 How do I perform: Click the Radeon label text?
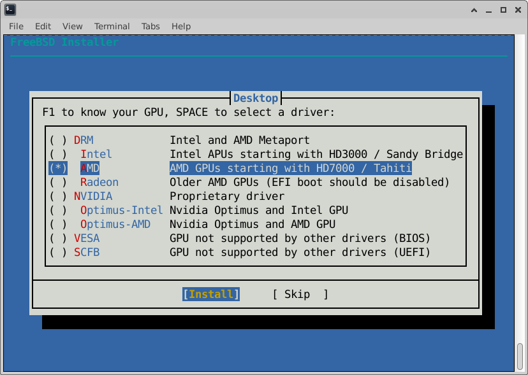pyautogui.click(x=99, y=182)
